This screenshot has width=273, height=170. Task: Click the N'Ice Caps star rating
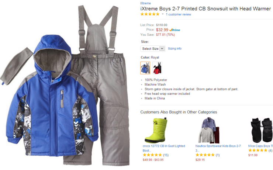(x=258, y=150)
